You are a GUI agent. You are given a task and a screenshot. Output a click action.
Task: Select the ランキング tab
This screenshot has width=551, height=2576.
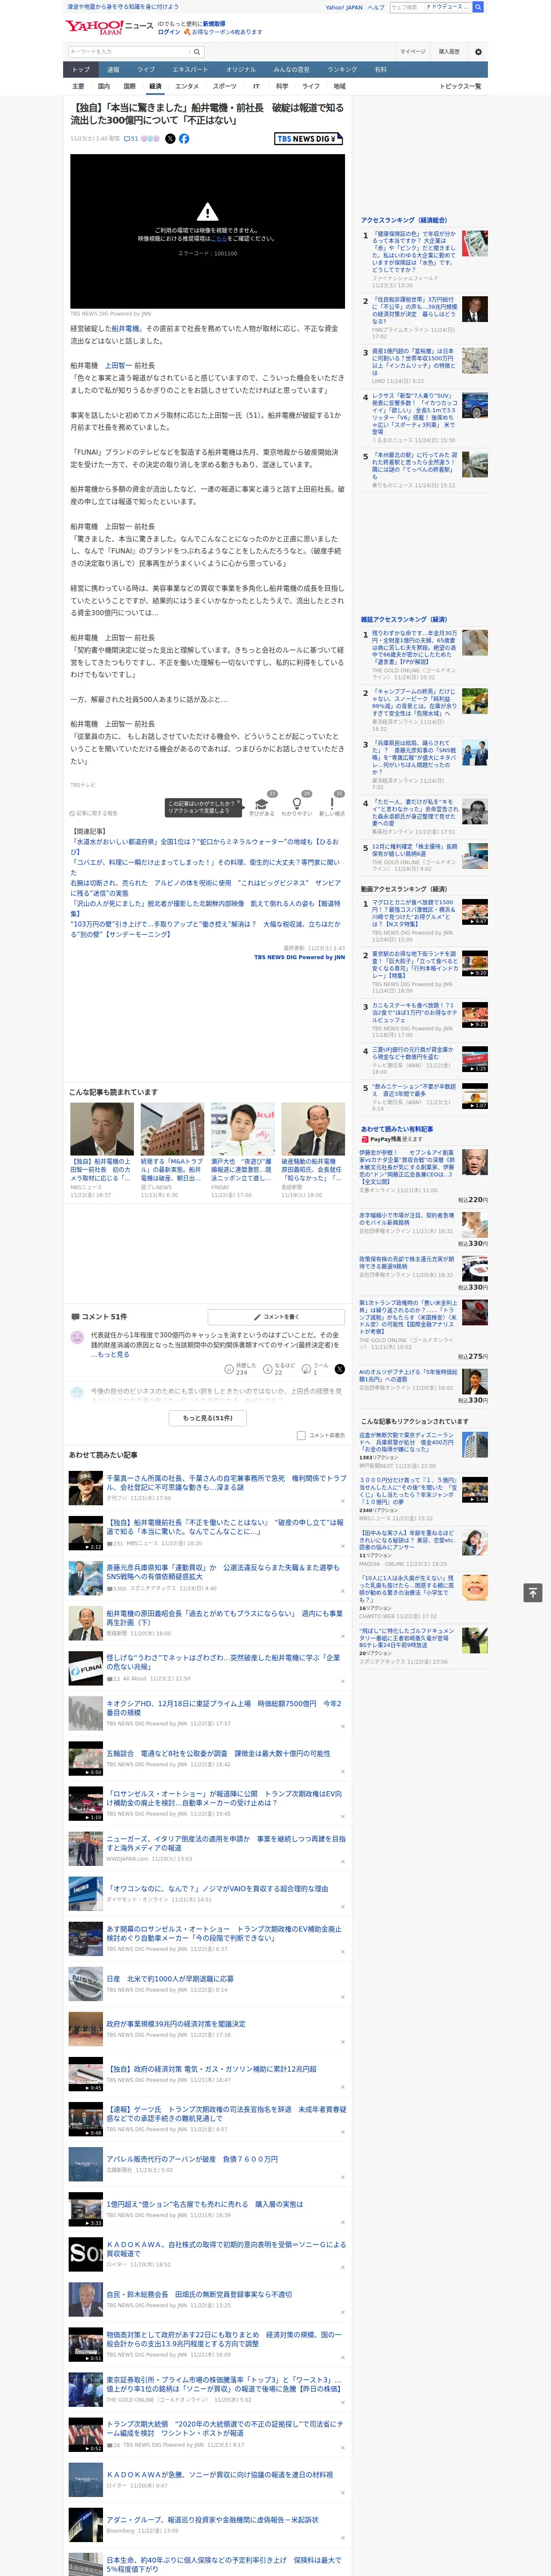tap(343, 69)
